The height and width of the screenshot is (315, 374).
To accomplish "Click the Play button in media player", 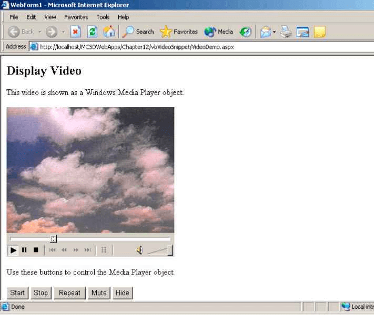I will [13, 250].
